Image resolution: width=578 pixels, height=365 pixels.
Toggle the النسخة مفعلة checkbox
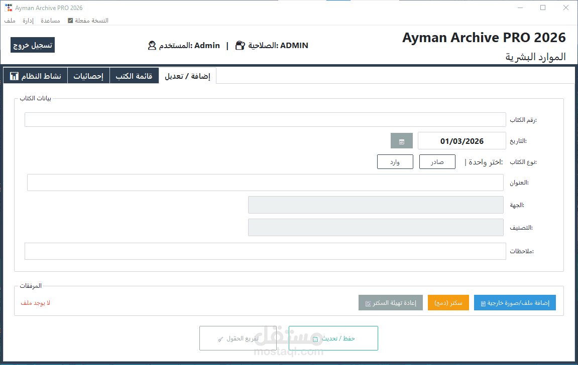[x=70, y=21]
